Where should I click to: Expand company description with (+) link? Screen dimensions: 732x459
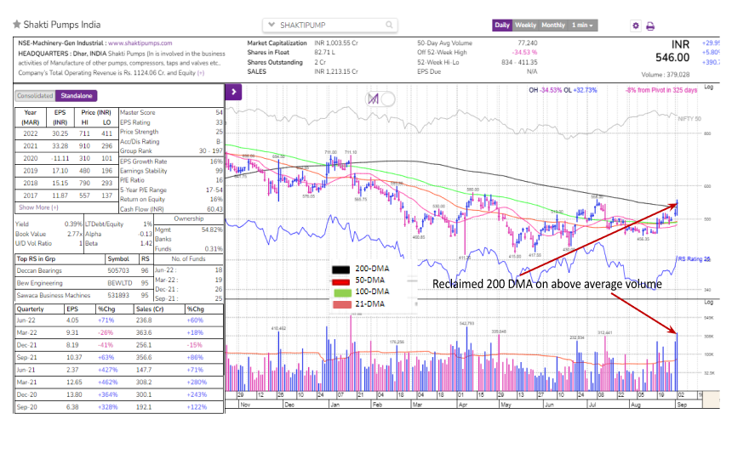pyautogui.click(x=201, y=73)
